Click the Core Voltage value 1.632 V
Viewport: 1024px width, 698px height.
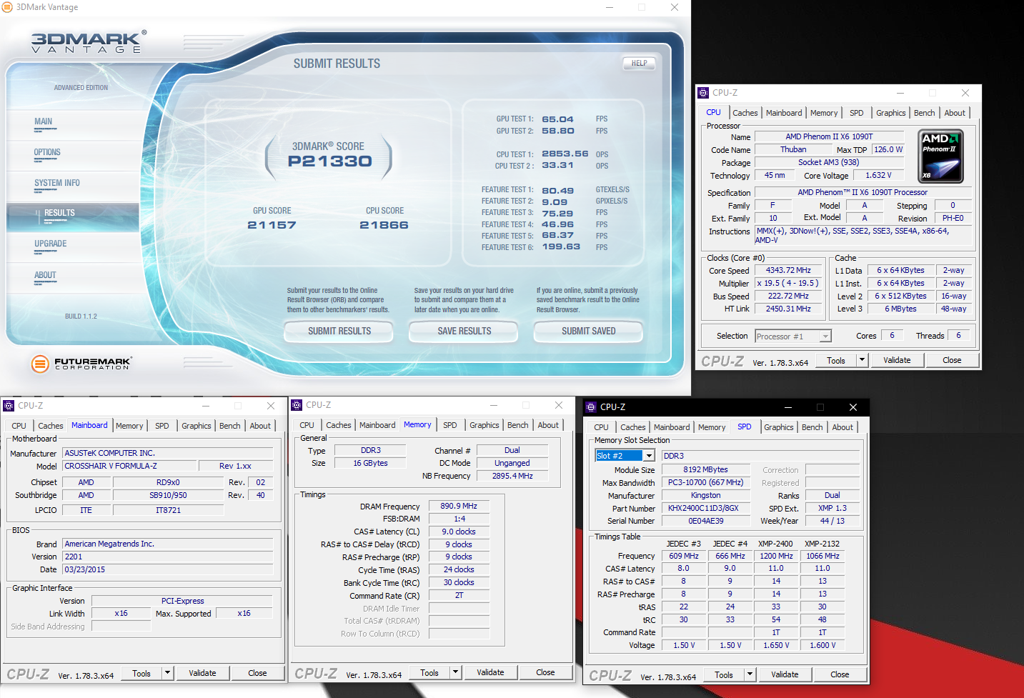tap(878, 176)
